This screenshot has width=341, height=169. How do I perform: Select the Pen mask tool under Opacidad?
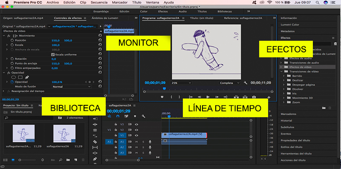(x=27, y=77)
